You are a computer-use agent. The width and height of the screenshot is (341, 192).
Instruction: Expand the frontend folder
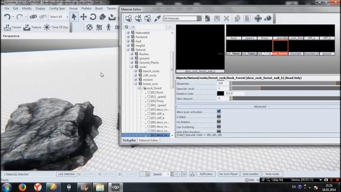[128, 37]
